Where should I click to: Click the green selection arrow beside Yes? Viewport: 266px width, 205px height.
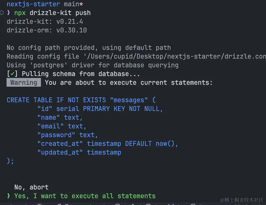(x=8, y=196)
